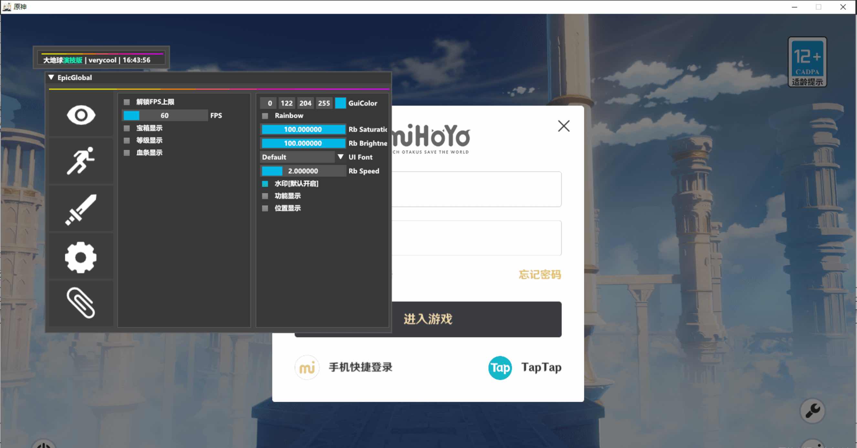857x448 pixels.
Task: Click the first login input field
Action: (x=476, y=189)
